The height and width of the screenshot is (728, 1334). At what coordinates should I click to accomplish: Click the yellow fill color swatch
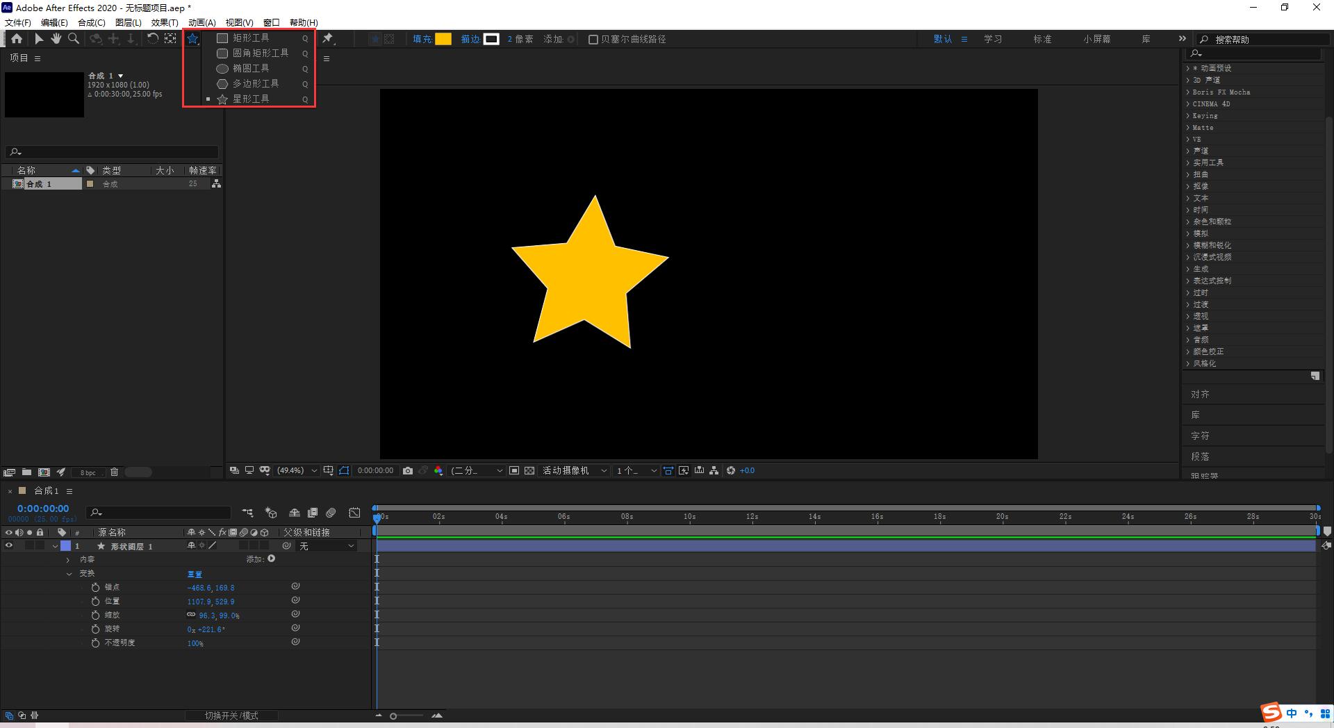tap(443, 39)
